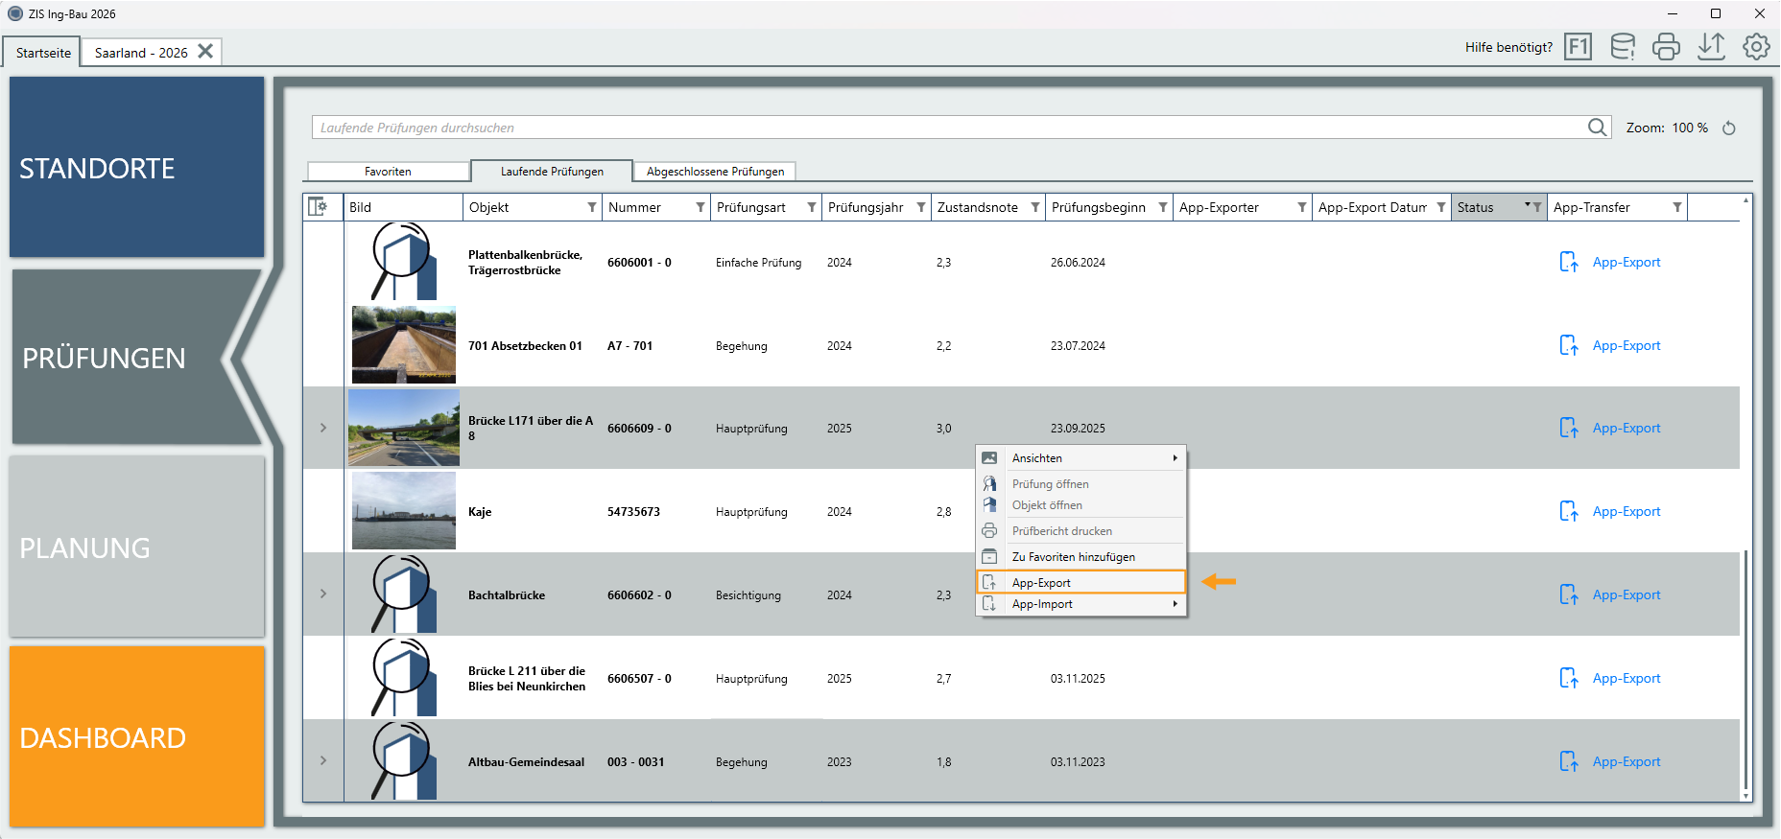
Task: Click the search magnifier icon
Action: (x=1597, y=128)
